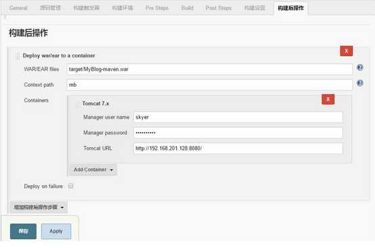Delete the Tomcat 7.x container
Screen dimensions: 375x248
(328, 100)
